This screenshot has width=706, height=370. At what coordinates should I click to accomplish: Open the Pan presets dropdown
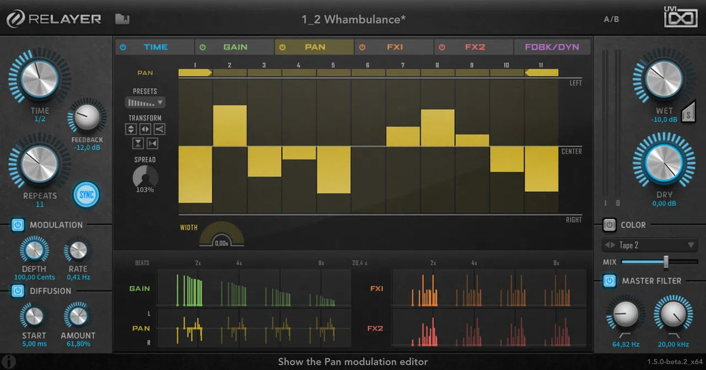(x=145, y=102)
